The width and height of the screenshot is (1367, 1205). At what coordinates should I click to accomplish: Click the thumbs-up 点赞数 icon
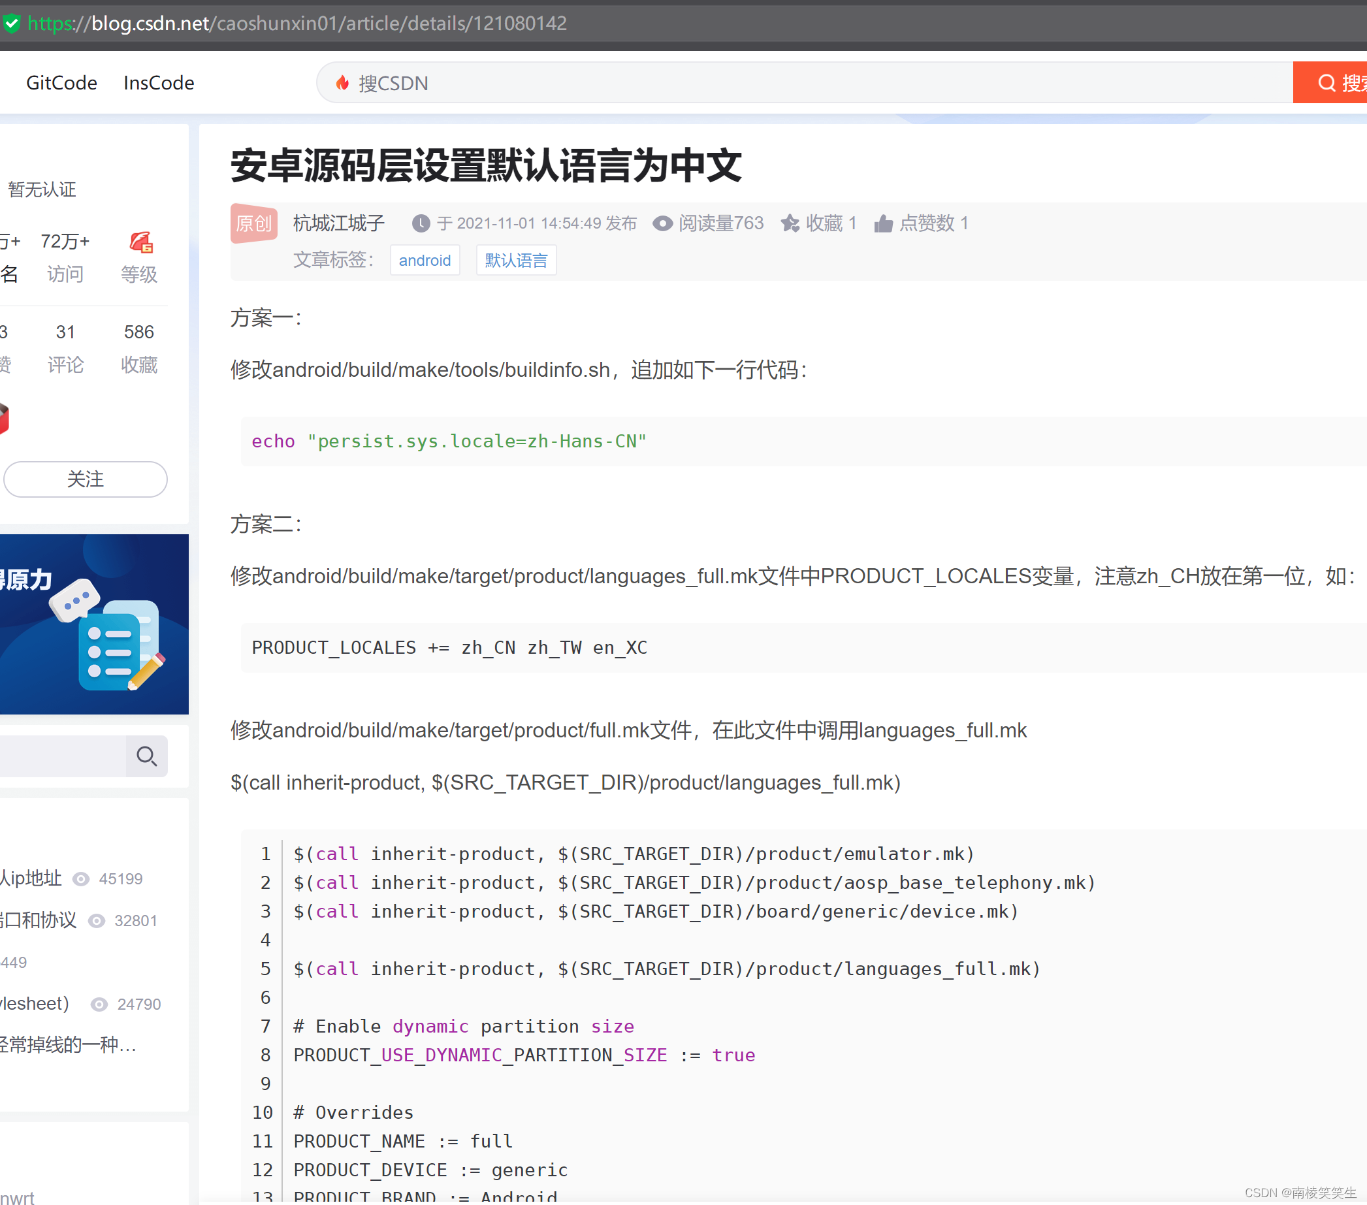(x=884, y=223)
